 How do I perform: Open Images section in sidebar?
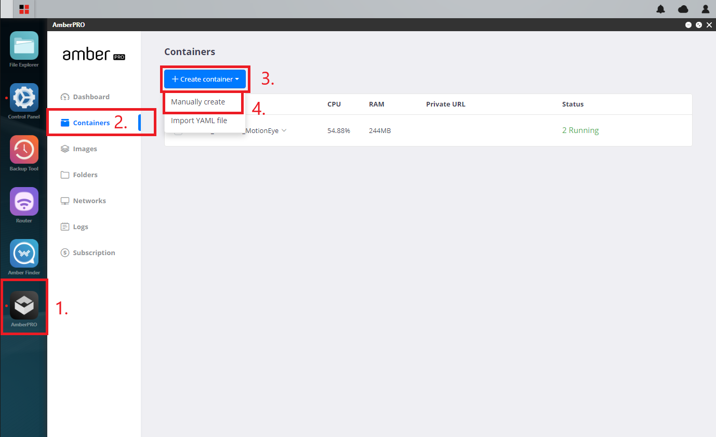click(x=79, y=149)
